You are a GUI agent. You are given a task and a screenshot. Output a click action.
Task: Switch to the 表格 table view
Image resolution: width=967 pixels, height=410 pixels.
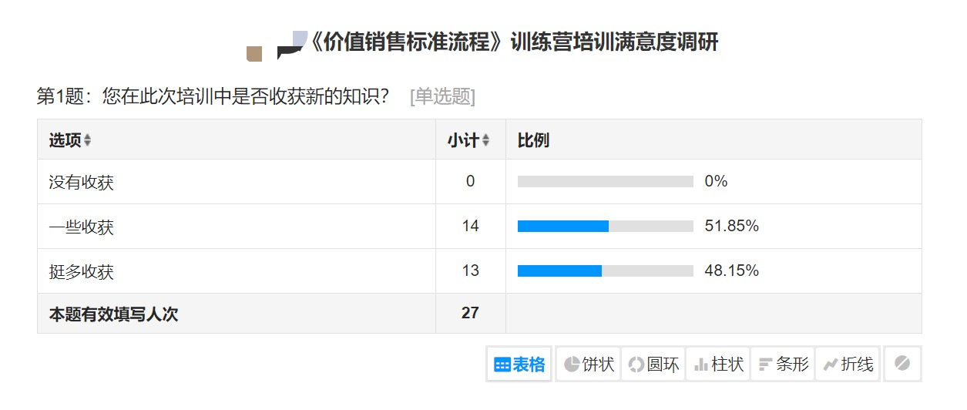(519, 364)
